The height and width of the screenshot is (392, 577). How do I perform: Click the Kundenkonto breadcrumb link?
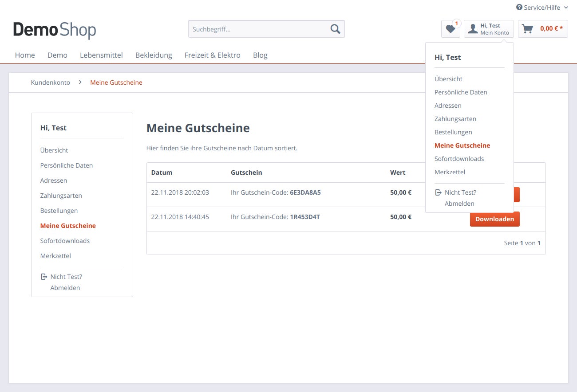[51, 82]
